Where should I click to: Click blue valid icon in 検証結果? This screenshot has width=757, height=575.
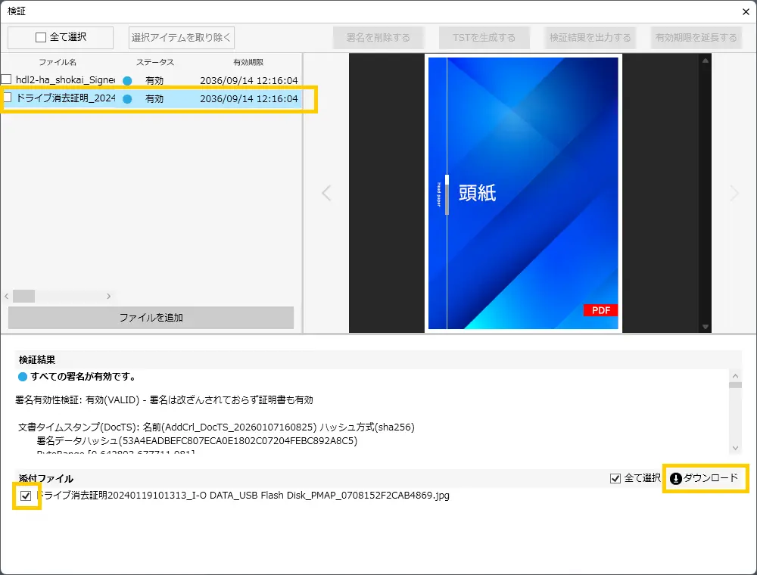click(x=22, y=376)
